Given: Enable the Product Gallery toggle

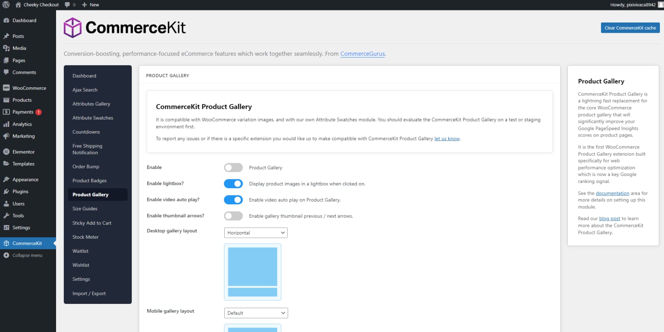Looking at the screenshot, I should (x=233, y=167).
